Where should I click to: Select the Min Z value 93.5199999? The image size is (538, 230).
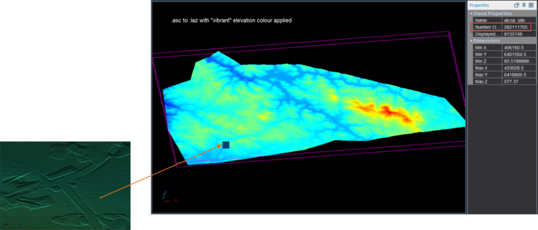pos(518,61)
